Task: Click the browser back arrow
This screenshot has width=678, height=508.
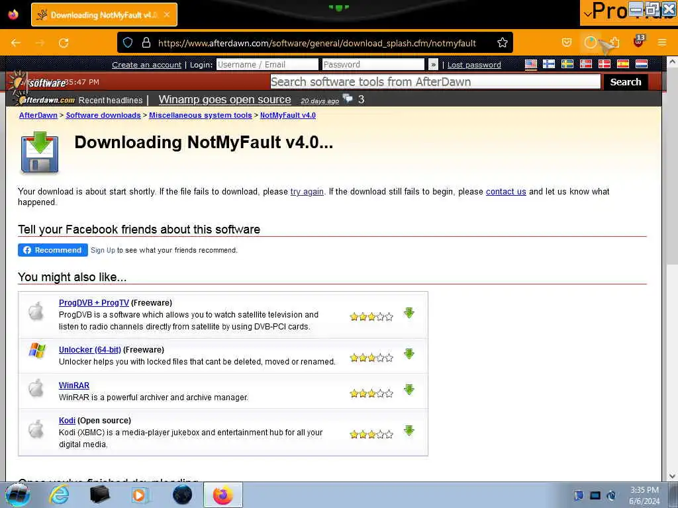Action: (16, 43)
